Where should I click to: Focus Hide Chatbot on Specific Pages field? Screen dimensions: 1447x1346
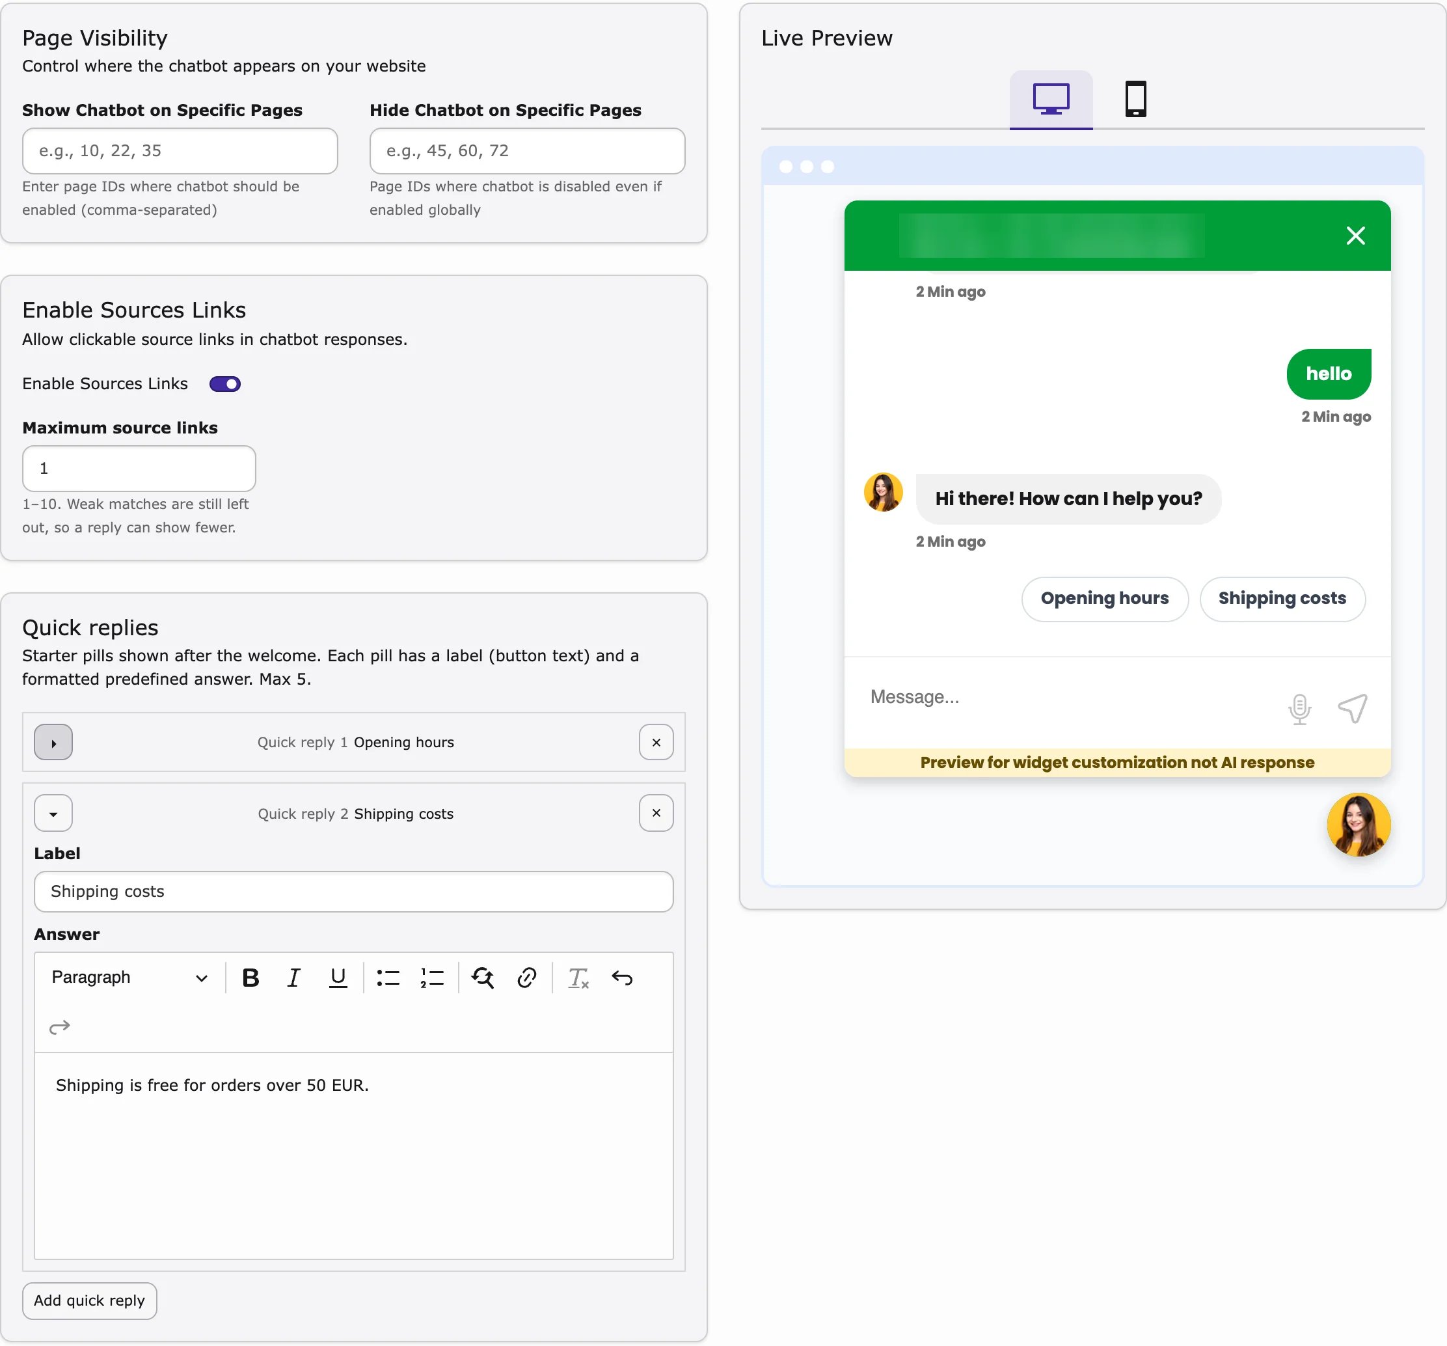click(527, 151)
